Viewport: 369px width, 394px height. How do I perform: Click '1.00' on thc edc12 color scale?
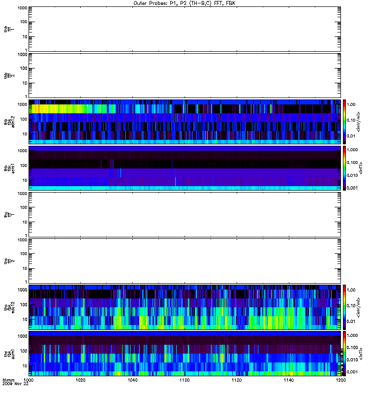point(351,290)
